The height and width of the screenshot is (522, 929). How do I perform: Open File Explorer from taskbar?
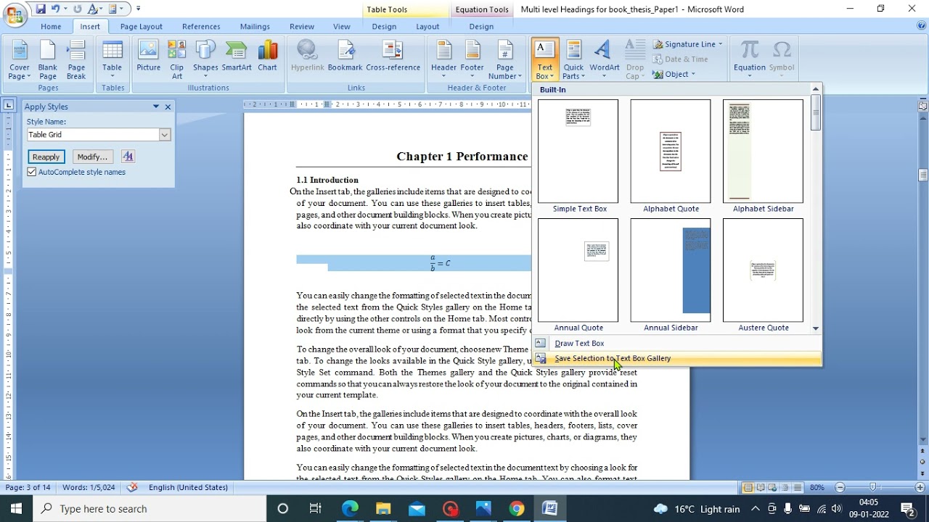coord(383,508)
